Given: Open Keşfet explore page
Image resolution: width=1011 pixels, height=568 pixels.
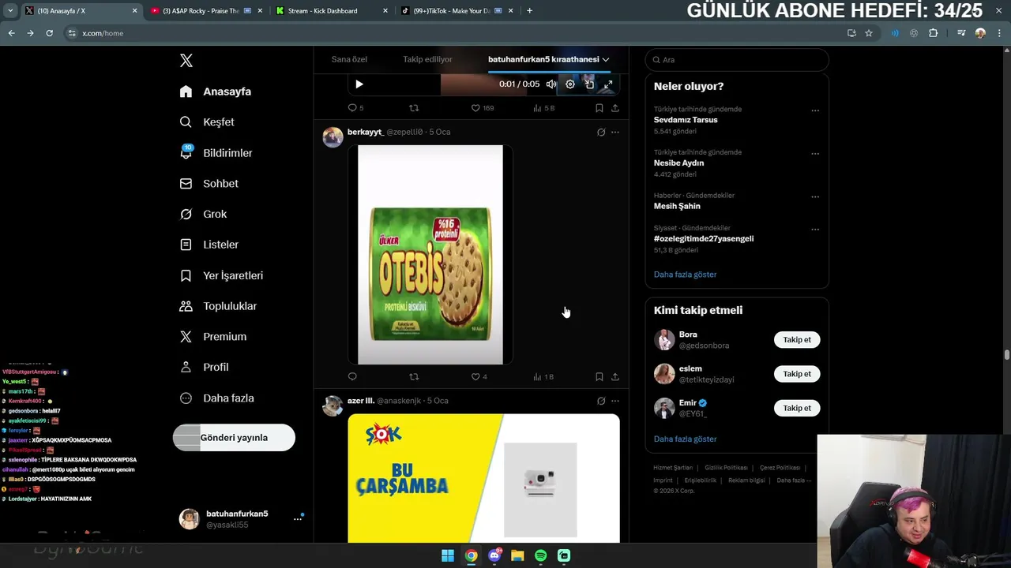Looking at the screenshot, I should click(207, 122).
